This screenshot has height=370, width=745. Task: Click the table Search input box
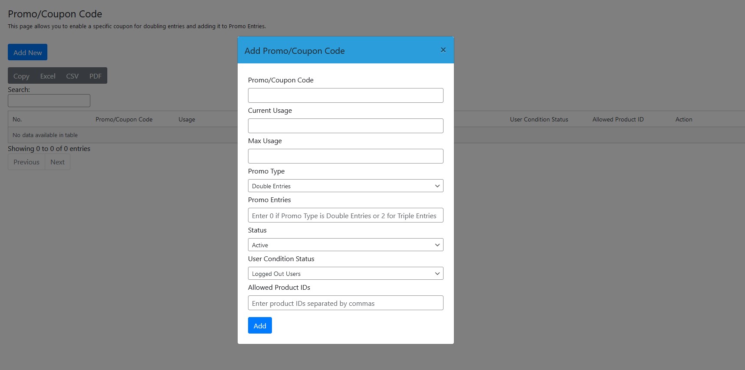point(49,101)
